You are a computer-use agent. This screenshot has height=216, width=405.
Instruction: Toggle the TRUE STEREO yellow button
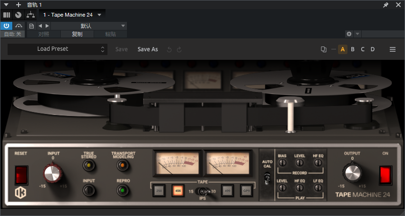click(89, 165)
